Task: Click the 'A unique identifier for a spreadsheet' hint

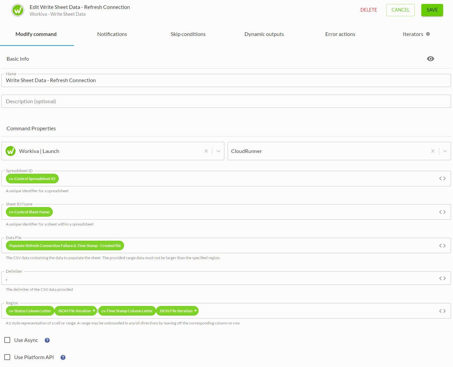Action: (x=37, y=191)
